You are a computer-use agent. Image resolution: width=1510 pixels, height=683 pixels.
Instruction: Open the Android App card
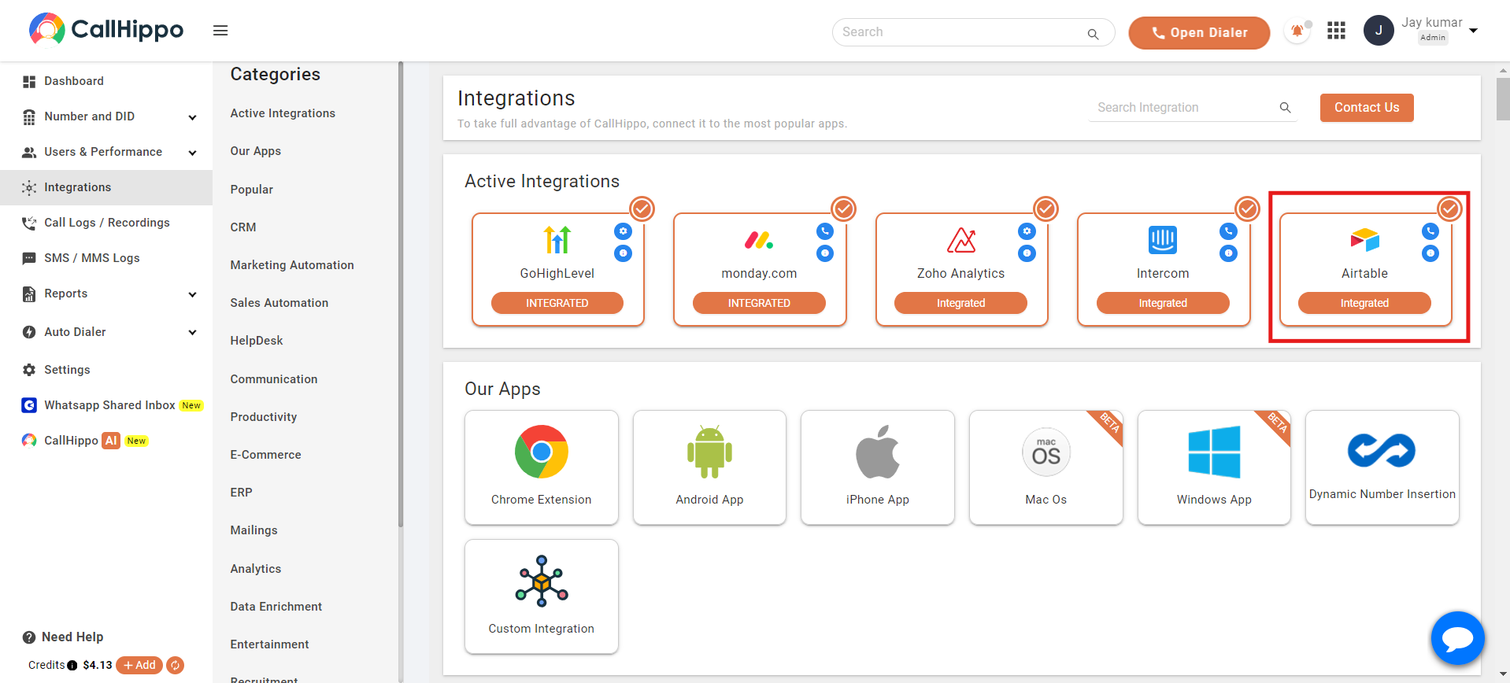[709, 467]
